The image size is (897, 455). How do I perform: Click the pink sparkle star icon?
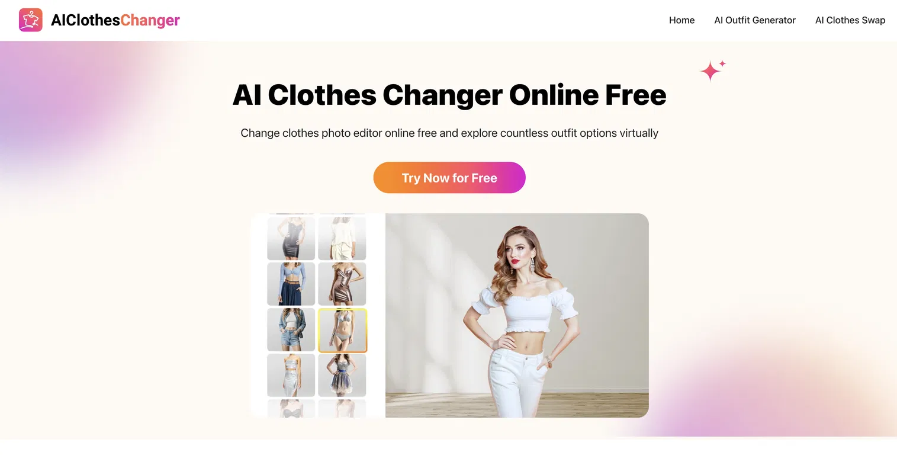click(712, 70)
